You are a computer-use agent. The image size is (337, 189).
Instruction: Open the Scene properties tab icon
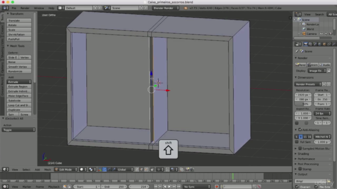(x=315, y=44)
